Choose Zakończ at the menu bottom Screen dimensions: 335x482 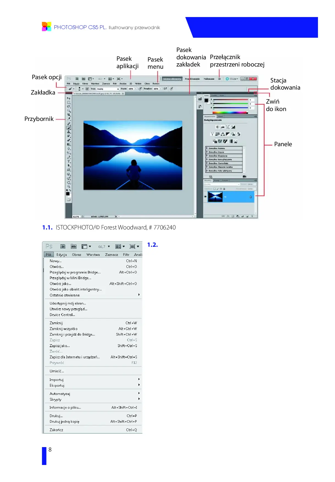pyautogui.click(x=93, y=430)
